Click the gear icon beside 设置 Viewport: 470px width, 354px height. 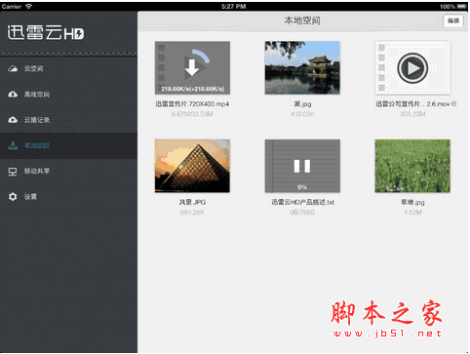13,197
